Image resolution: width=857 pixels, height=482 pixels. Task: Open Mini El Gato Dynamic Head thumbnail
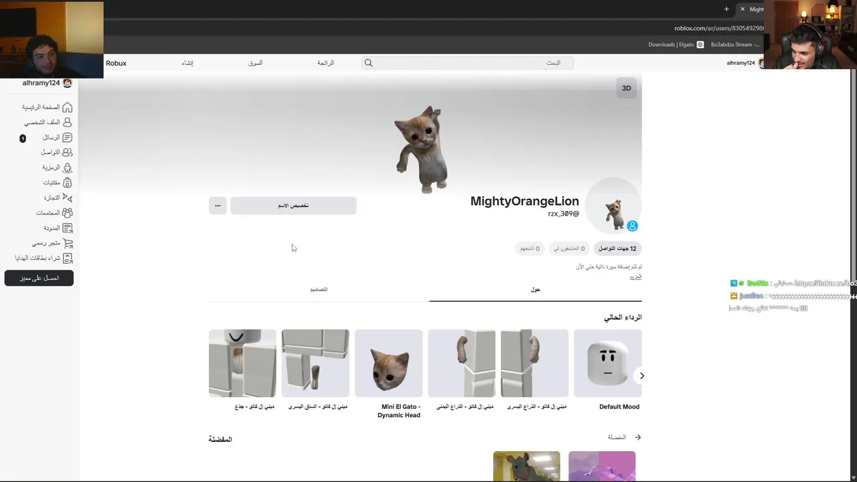click(x=389, y=364)
